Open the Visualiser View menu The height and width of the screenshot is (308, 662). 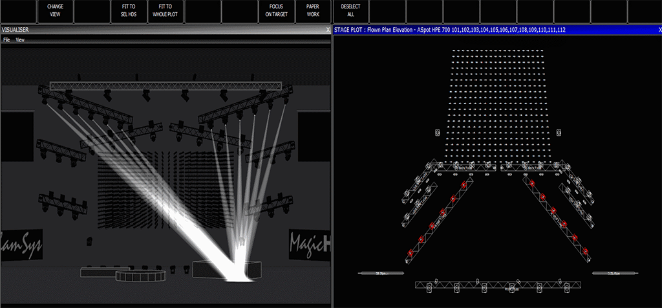point(20,40)
